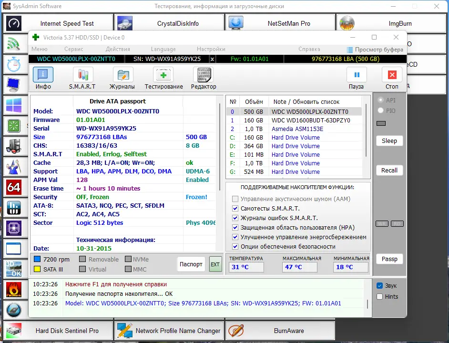Viewport: 449px width, 343px height.
Task: Click the computer with 3D glasses icon
Action: (x=13, y=146)
